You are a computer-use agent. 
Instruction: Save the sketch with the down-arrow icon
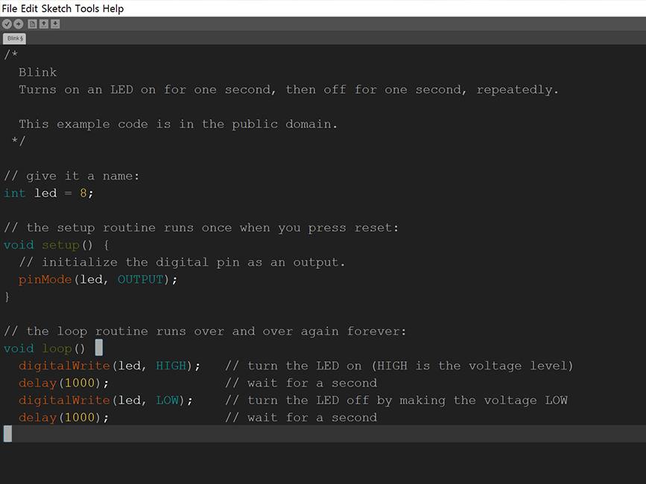55,24
